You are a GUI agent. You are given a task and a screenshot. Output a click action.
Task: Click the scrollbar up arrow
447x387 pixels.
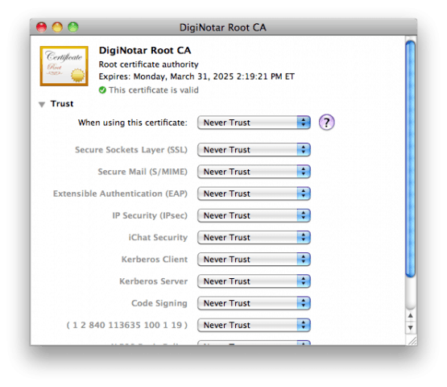(x=411, y=316)
